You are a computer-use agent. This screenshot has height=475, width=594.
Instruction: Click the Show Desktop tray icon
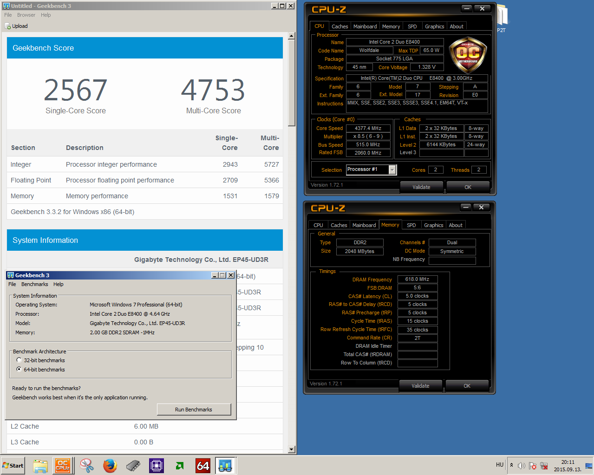(589, 465)
